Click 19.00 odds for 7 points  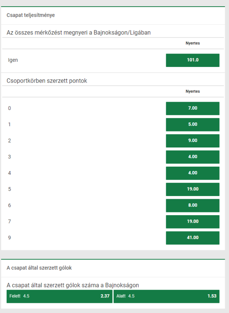tap(193, 221)
